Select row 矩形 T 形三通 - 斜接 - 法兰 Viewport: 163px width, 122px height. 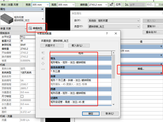pyautogui.click(x=81, y=80)
